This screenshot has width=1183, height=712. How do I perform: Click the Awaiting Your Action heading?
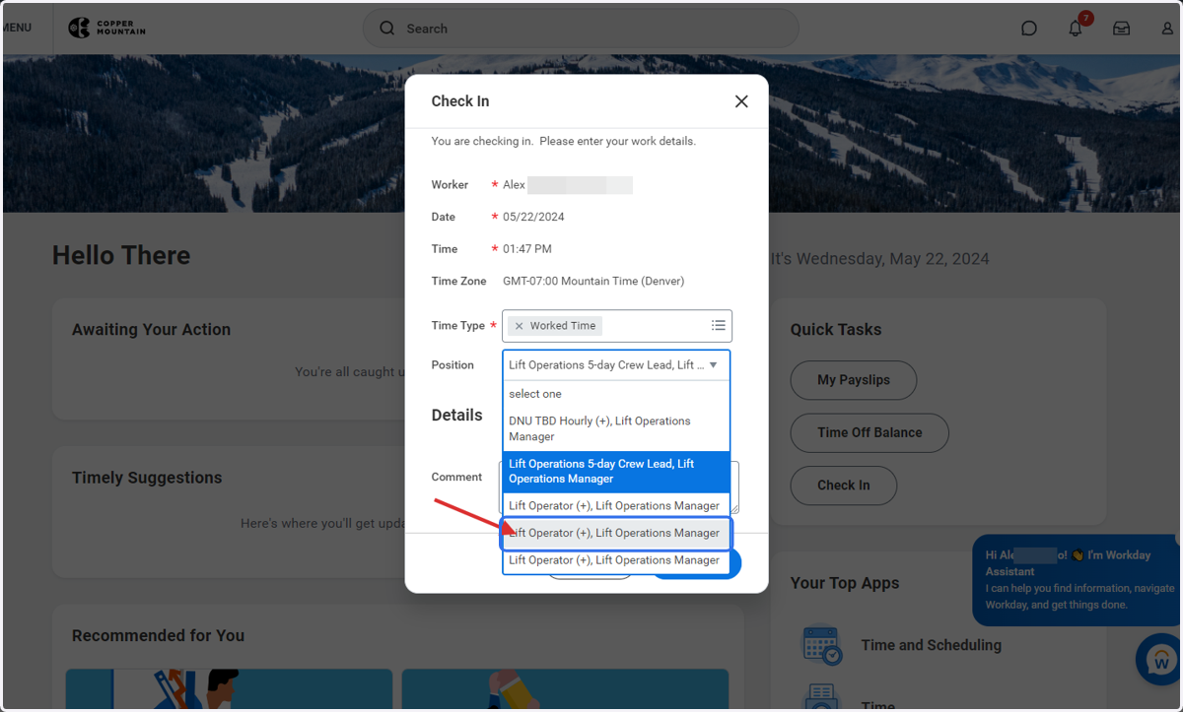pyautogui.click(x=151, y=330)
